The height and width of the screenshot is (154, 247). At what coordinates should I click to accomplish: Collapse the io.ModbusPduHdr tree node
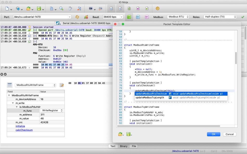[17, 107]
